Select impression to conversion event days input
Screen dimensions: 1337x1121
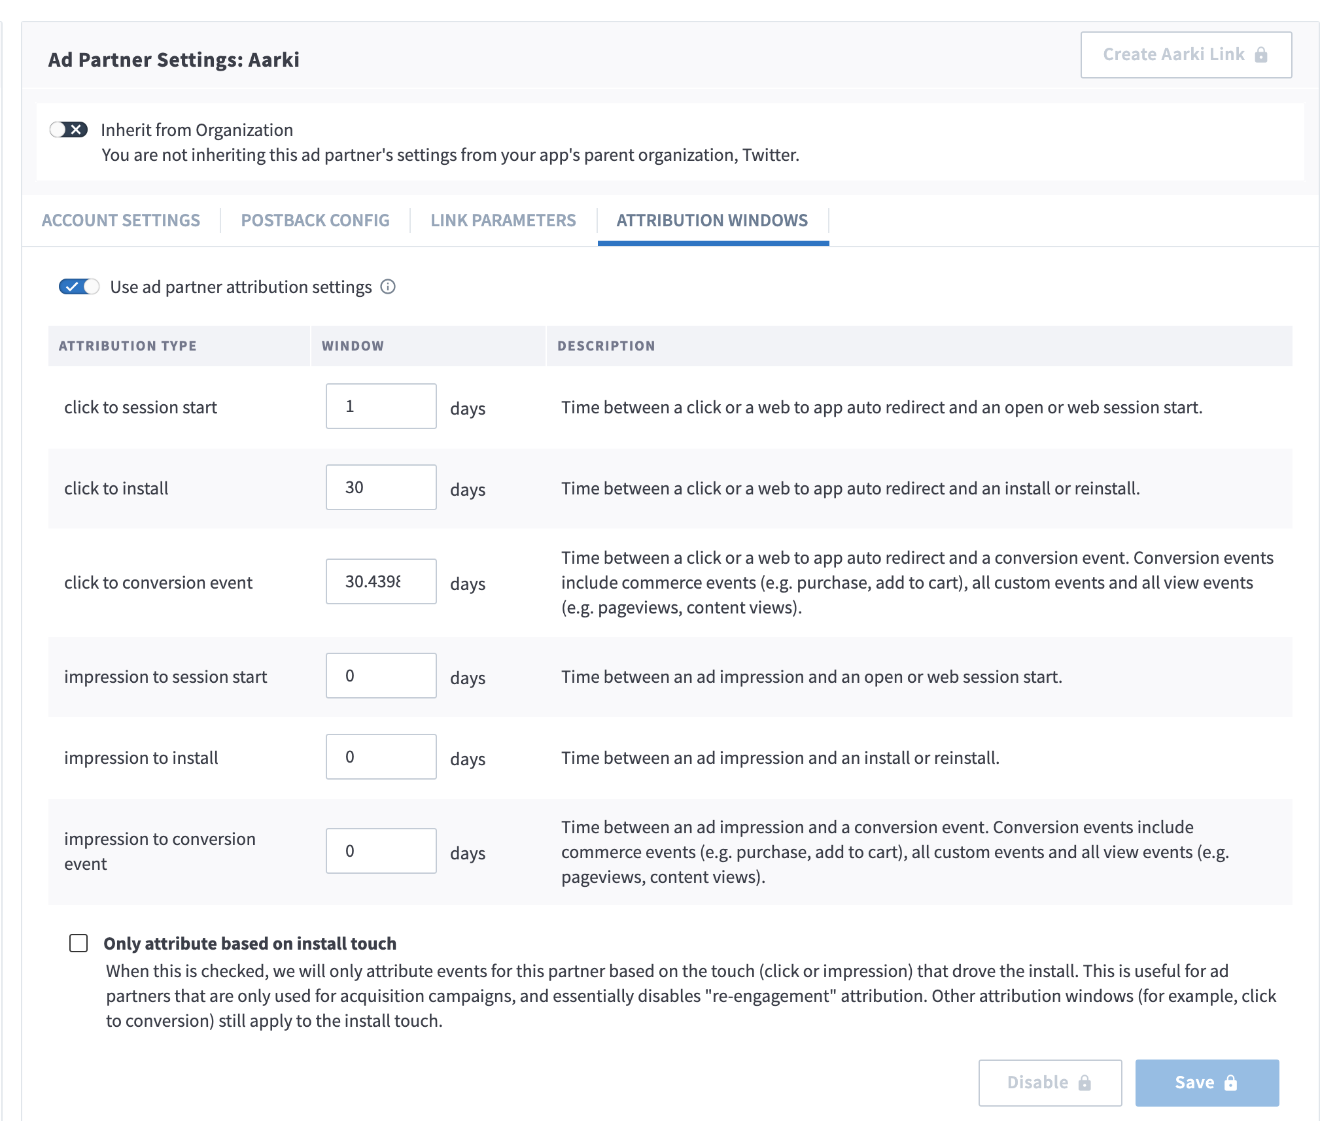[381, 851]
